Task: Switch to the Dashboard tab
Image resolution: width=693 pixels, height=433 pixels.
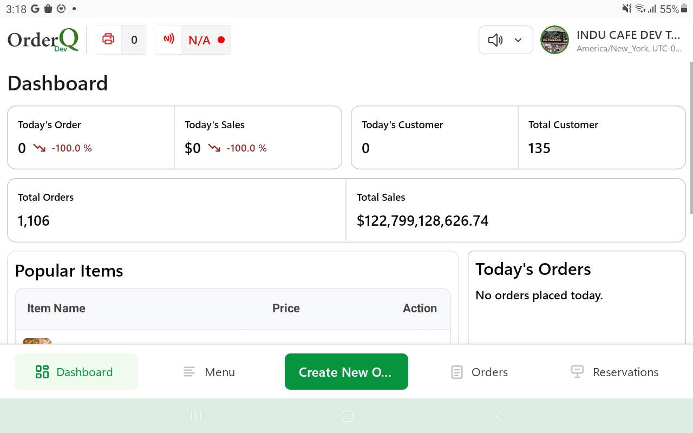Action: pyautogui.click(x=76, y=372)
